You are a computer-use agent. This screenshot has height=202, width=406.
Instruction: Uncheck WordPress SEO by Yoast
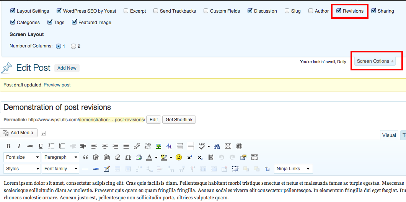(59, 11)
